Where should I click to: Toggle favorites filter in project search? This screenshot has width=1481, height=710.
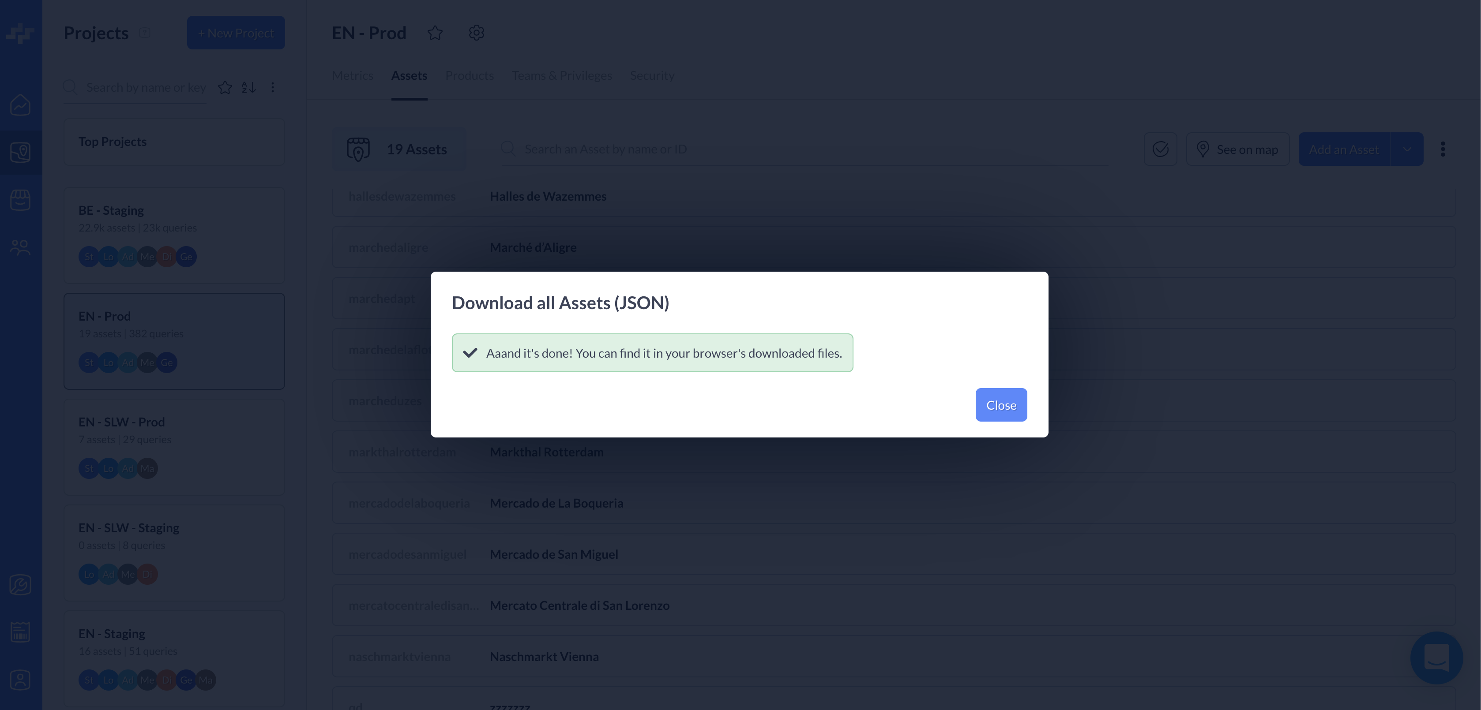coord(225,87)
